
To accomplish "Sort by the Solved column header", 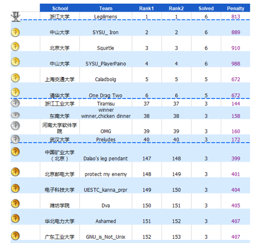I will coord(206,8).
